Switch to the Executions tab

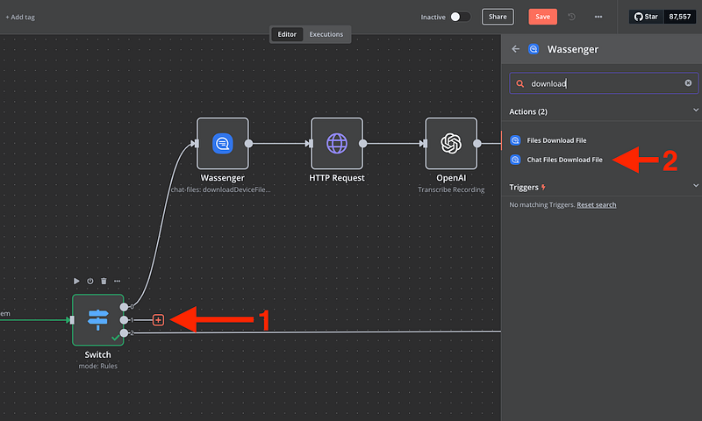[x=326, y=34]
